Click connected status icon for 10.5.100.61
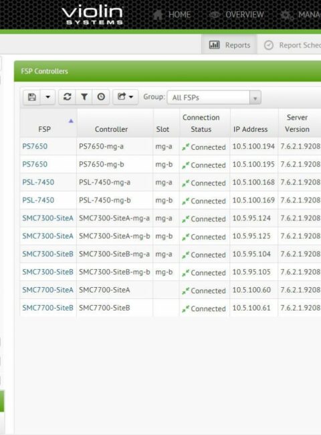This screenshot has height=435, width=321. 185,309
